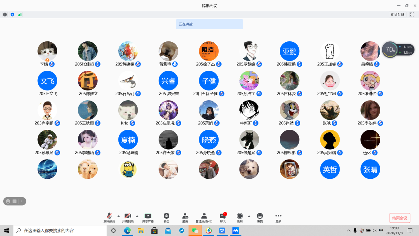The image size is (419, 236).
Task: Collapse the floating emoji bar with chevron
Action: (21, 201)
